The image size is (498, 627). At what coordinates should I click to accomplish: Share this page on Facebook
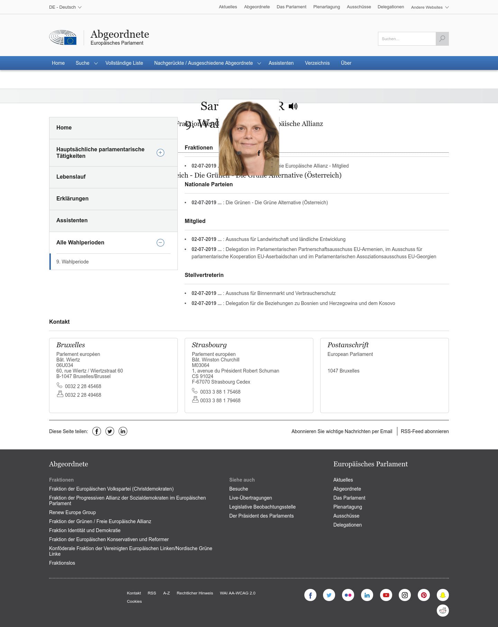pos(97,431)
